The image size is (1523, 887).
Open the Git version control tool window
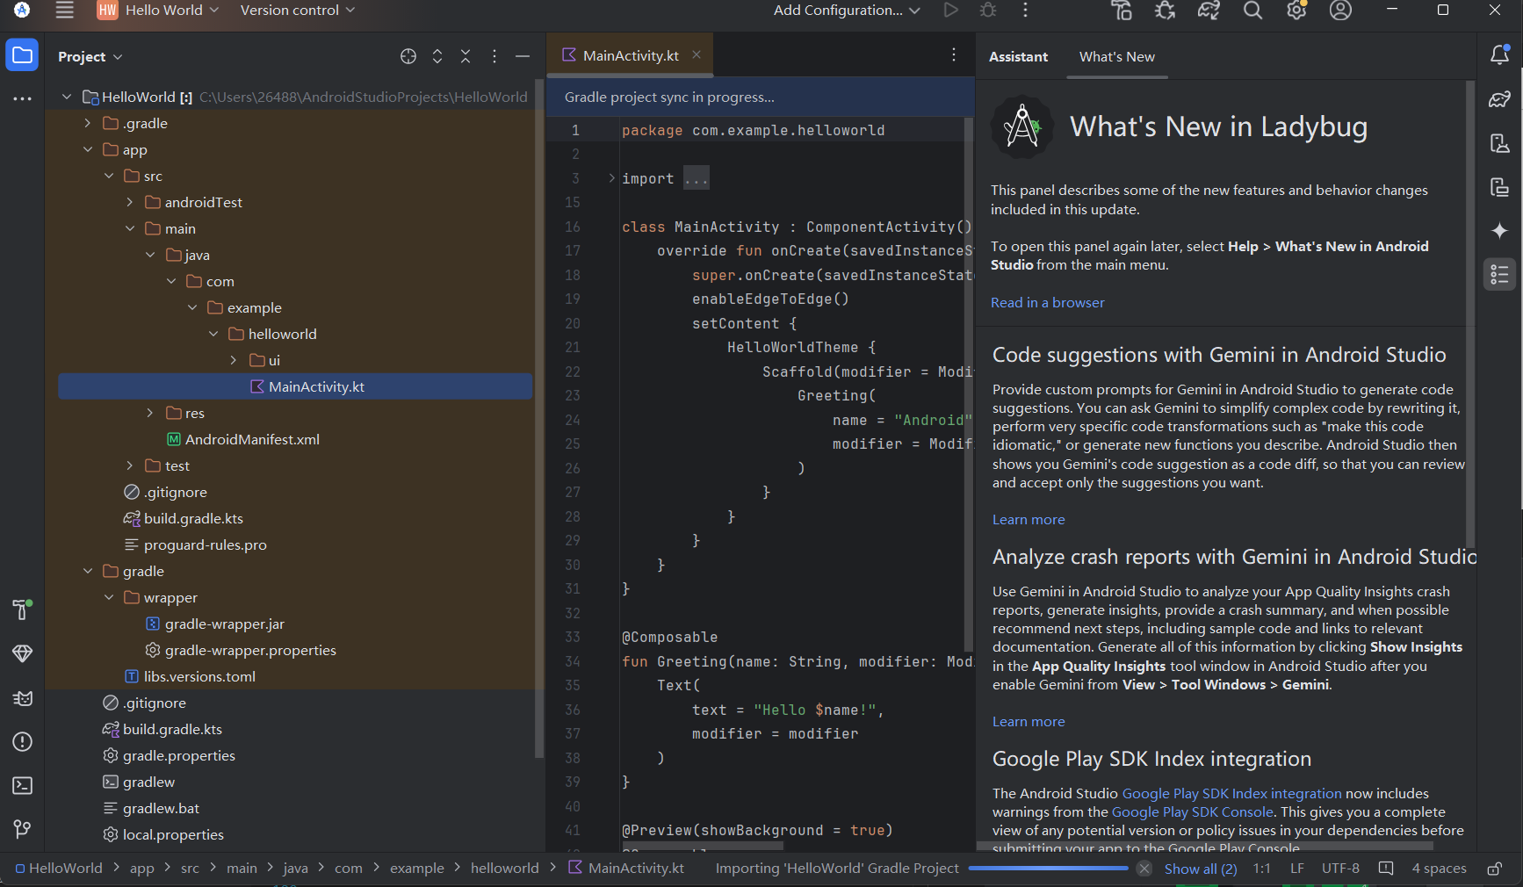click(22, 829)
